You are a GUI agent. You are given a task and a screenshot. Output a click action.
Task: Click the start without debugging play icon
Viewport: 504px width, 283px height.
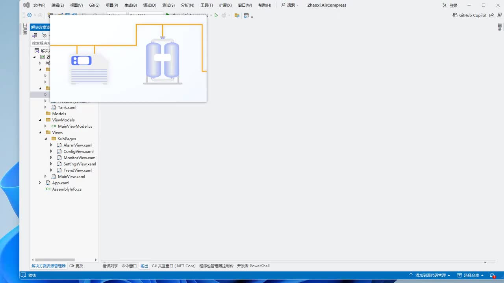coord(216,15)
